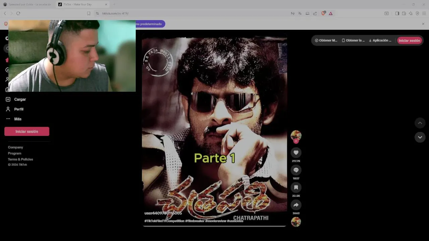Expand Program footer section
The image size is (429, 241).
point(14,153)
